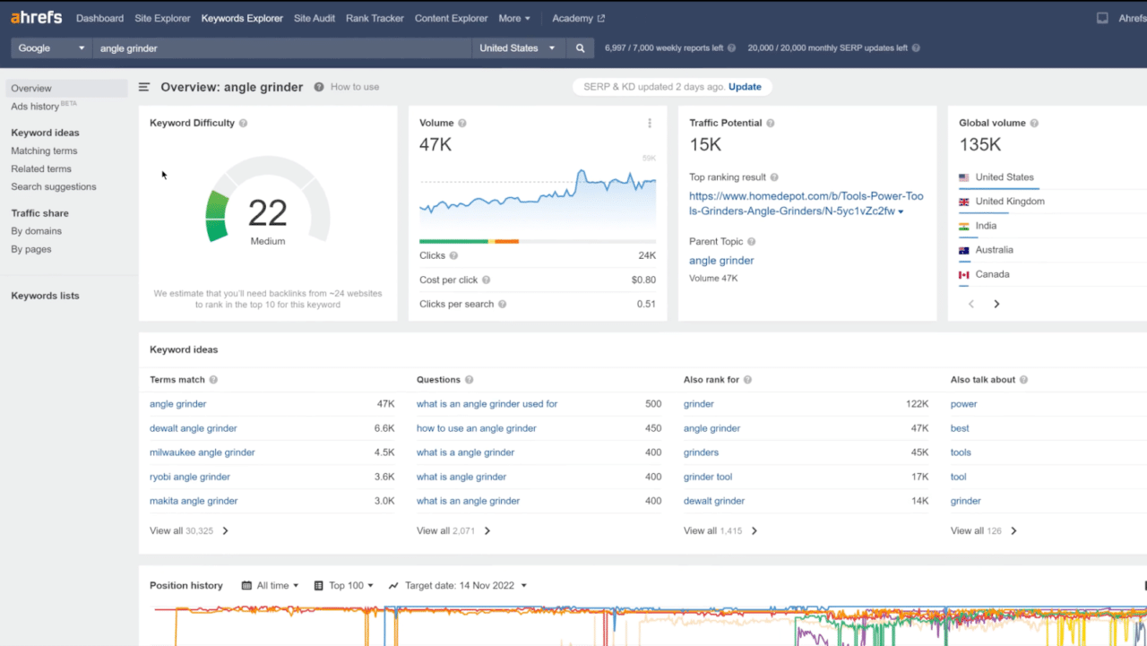Click the keyword search input field
The image size is (1147, 646).
(282, 48)
